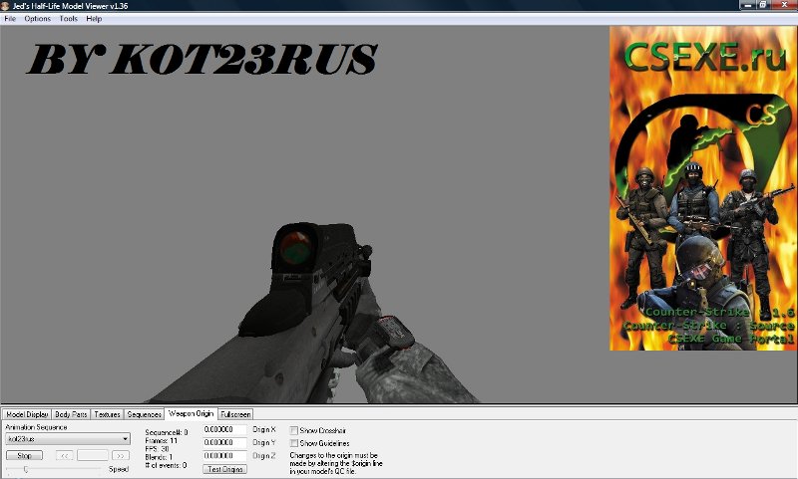Screen dimensions: 798x479
Task: Switch to the Fullscreen tab
Action: pos(235,414)
